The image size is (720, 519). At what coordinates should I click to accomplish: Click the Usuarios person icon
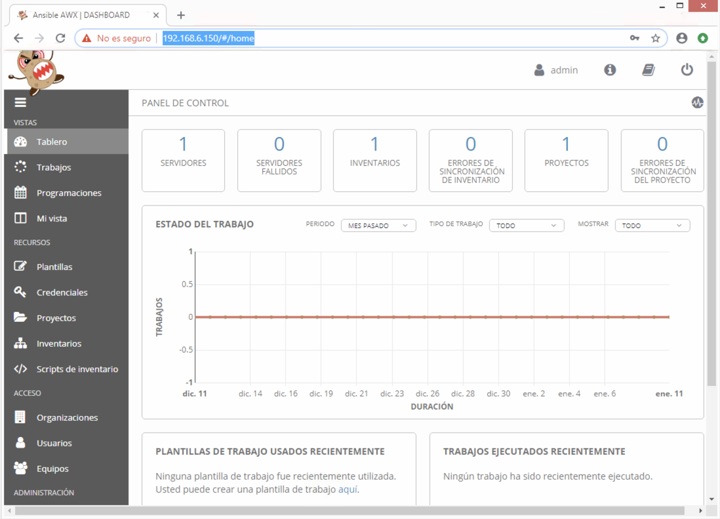(x=20, y=443)
